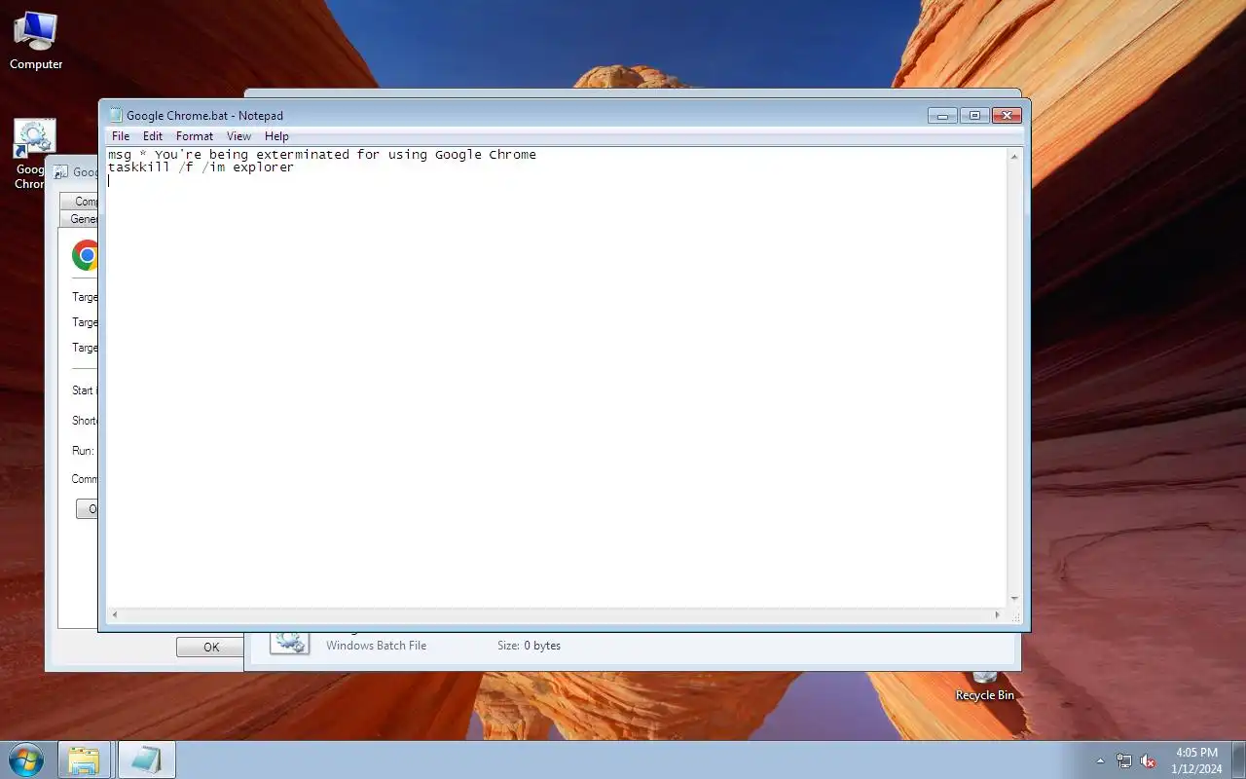Open the Help menu in Notepad
Screen dimensions: 1246x779
276,136
